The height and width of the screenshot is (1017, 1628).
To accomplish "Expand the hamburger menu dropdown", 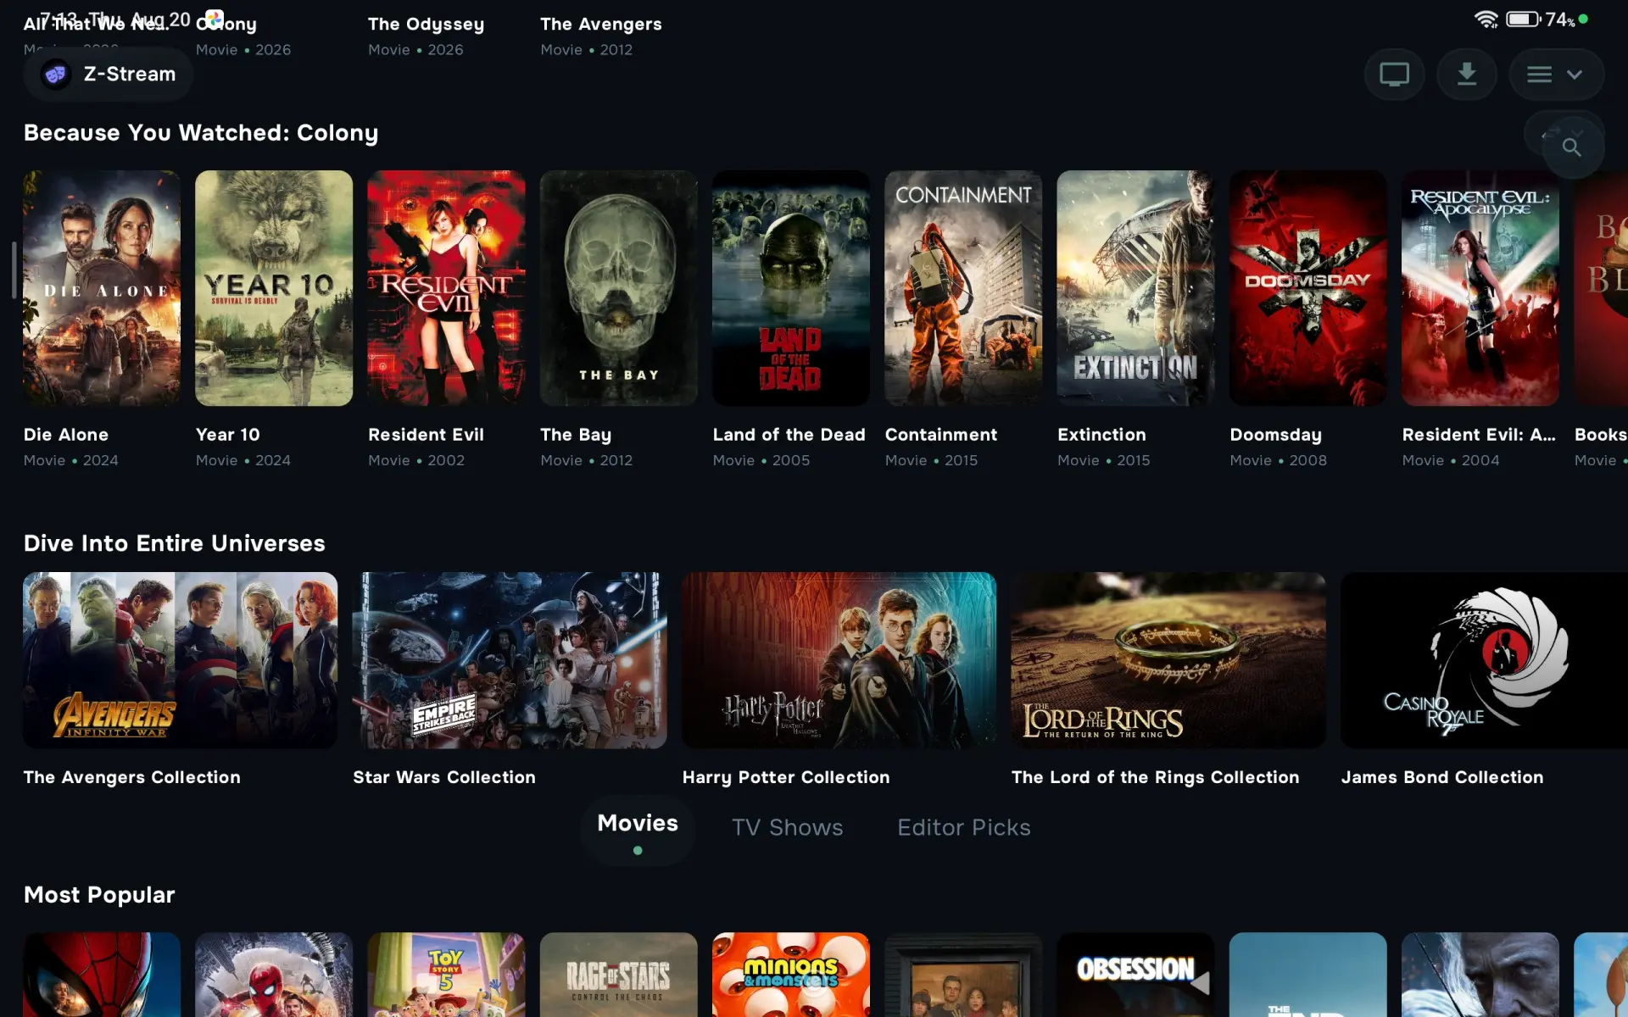I will pyautogui.click(x=1556, y=75).
